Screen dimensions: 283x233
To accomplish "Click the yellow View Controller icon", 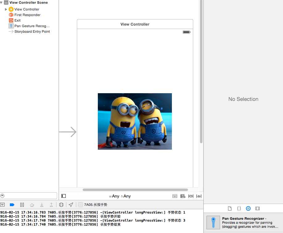I will pyautogui.click(x=11, y=9).
